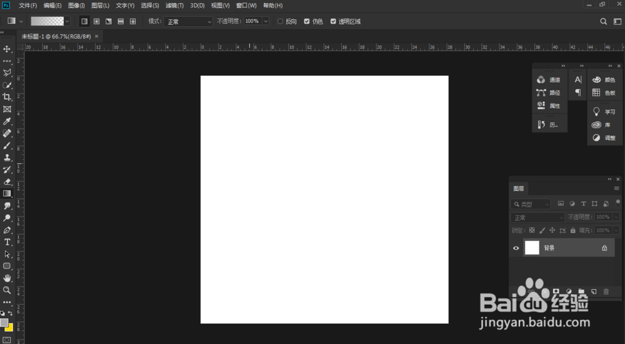
Task: Open layer filter 类型 dropdown
Action: pyautogui.click(x=531, y=204)
